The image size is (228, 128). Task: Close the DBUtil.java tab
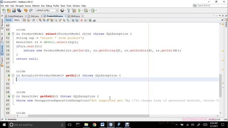82,16
